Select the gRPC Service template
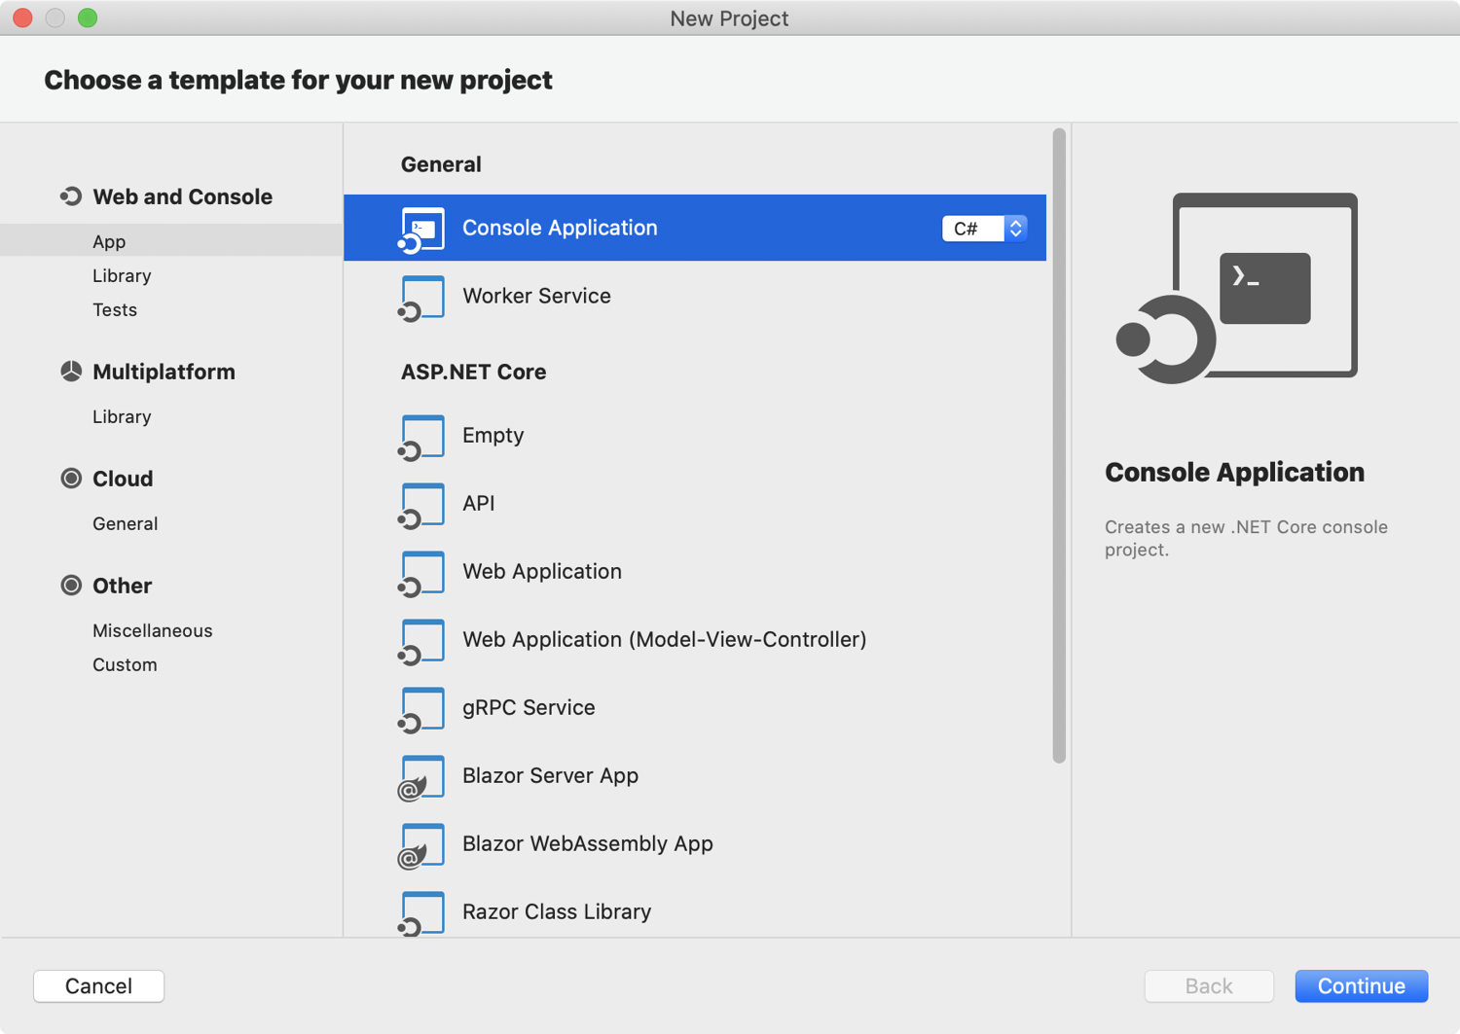 [x=695, y=707]
